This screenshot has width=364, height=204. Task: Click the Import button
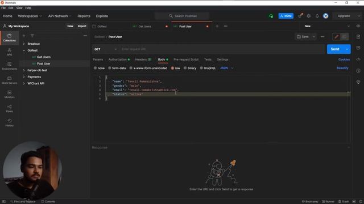click(82, 26)
